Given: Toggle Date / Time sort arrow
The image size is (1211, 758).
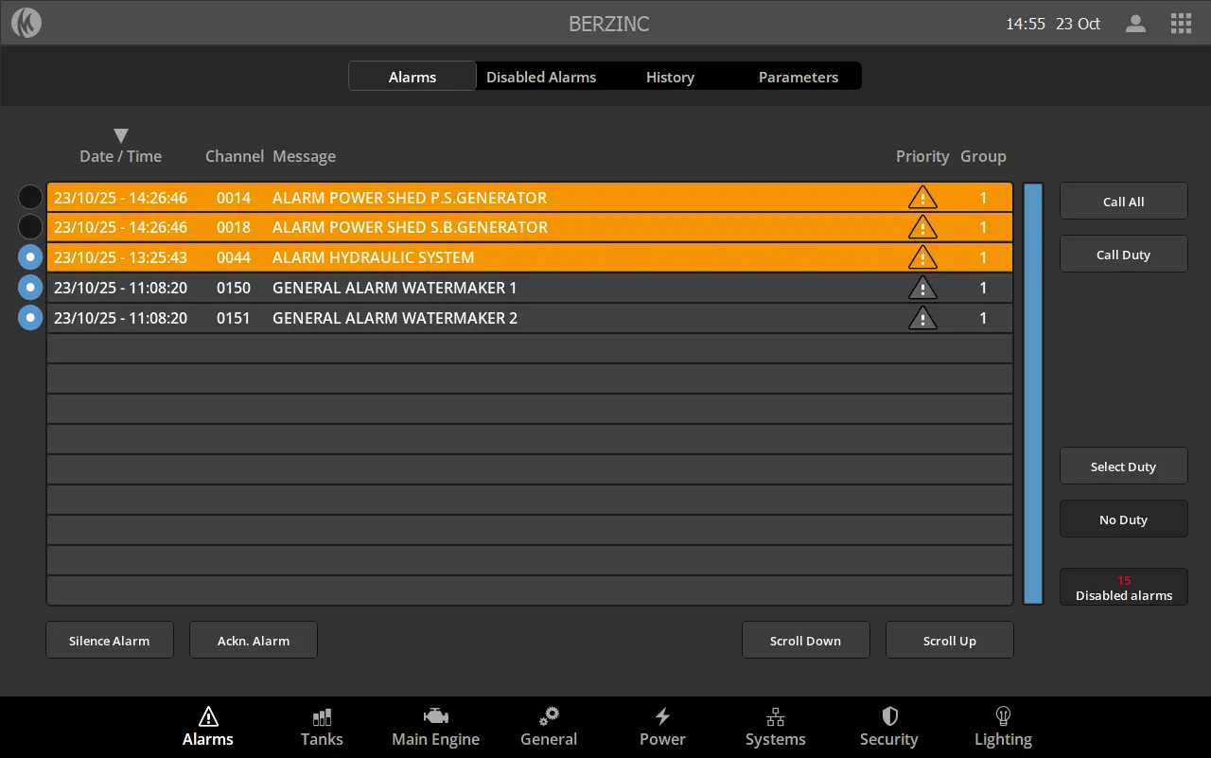Looking at the screenshot, I should (x=120, y=136).
